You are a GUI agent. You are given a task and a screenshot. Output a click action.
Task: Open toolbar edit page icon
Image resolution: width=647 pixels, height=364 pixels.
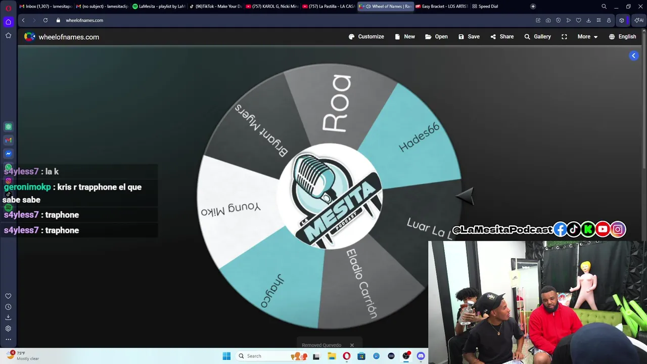coord(538,20)
